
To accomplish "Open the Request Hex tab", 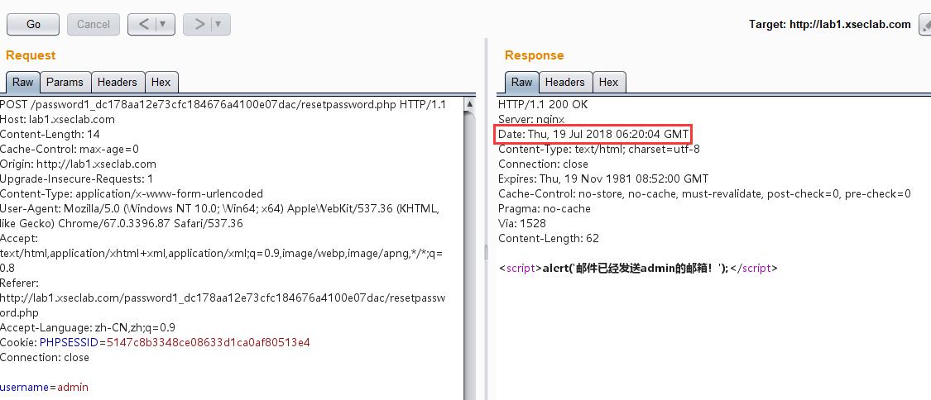I will click(x=161, y=83).
